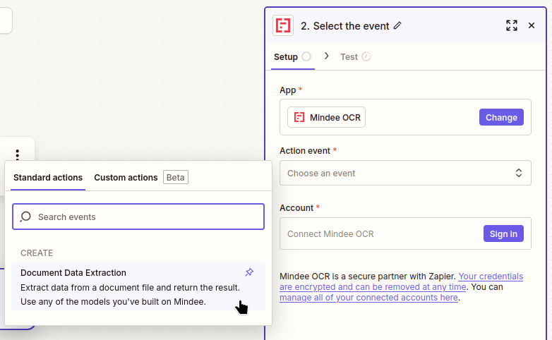Expand panel to full screen
This screenshot has height=340, width=552.
click(512, 25)
